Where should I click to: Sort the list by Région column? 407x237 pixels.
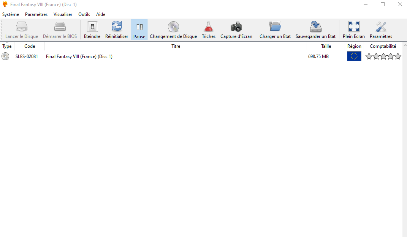pyautogui.click(x=354, y=46)
